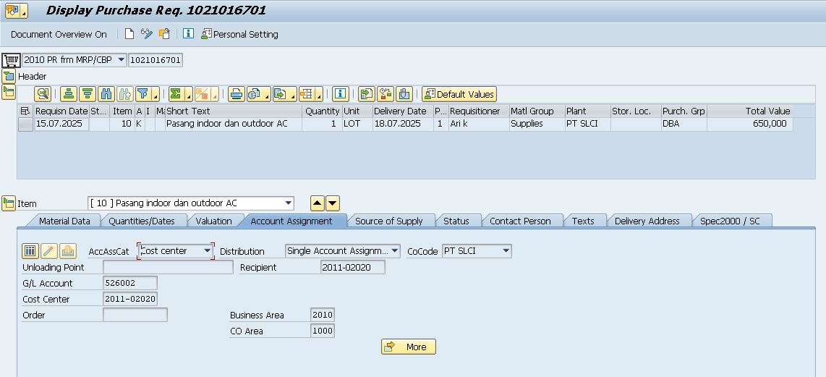Switch to the Delivery Address tab
Image resolution: width=826 pixels, height=377 pixels.
pyautogui.click(x=647, y=221)
